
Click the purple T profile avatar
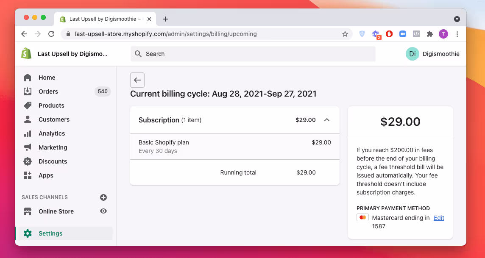point(443,34)
